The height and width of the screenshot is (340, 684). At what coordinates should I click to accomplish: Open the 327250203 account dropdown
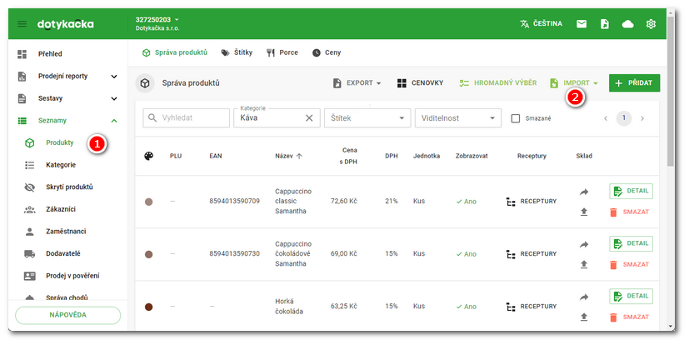(x=157, y=20)
